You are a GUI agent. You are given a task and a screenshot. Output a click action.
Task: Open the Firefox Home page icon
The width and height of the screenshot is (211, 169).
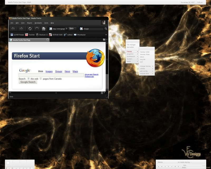pos(44,29)
